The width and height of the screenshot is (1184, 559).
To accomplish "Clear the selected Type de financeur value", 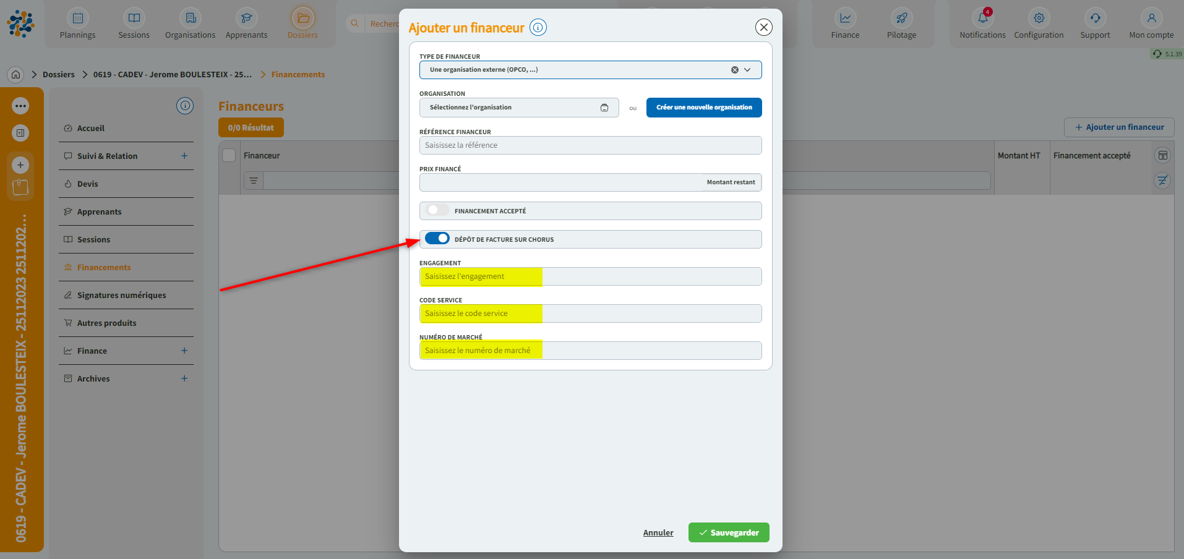I will (x=734, y=70).
